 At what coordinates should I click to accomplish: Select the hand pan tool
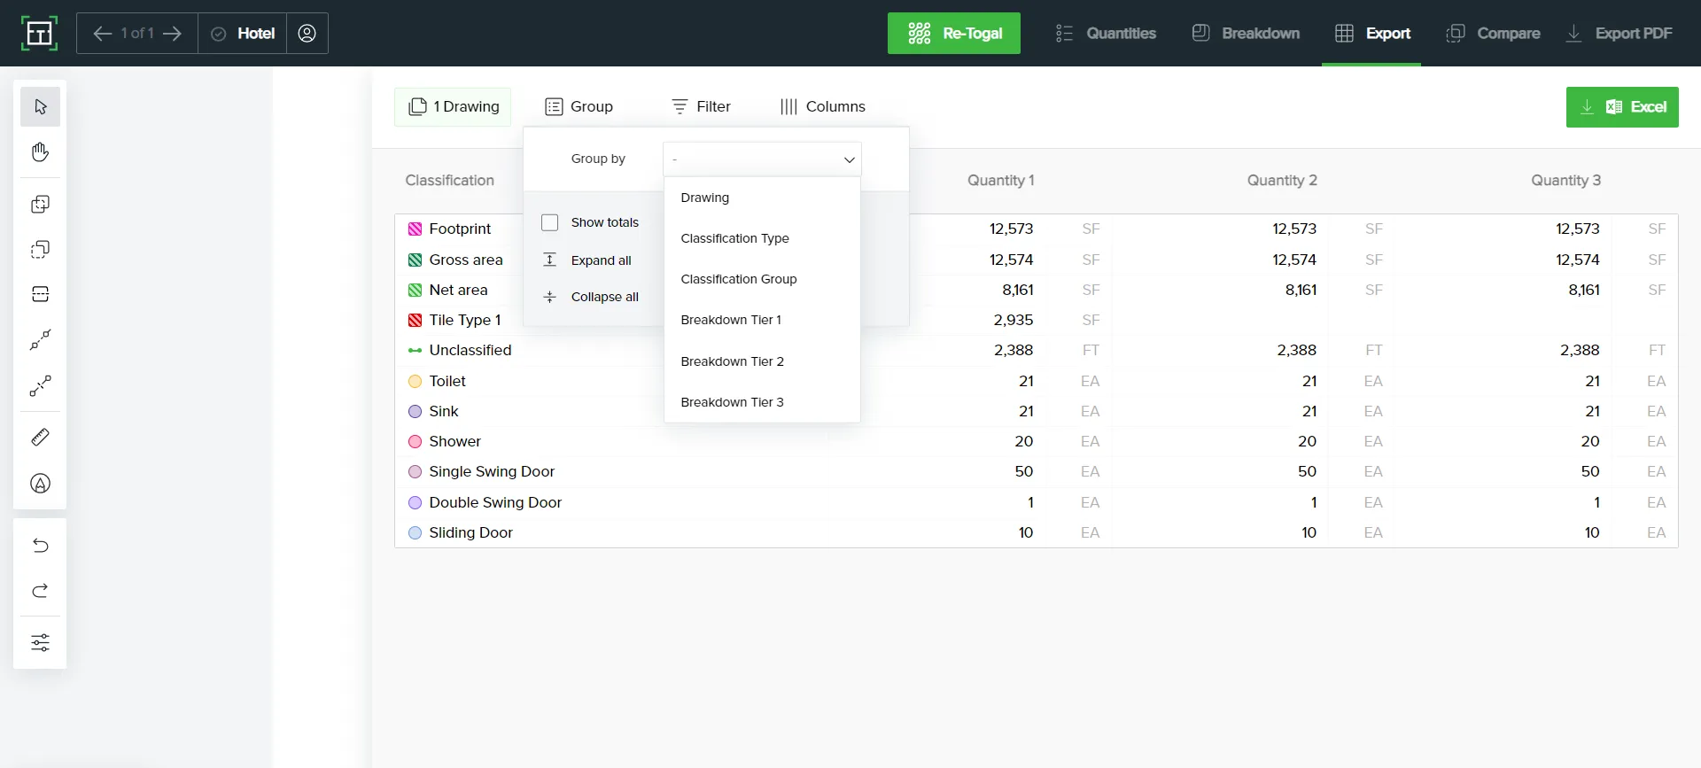pos(40,152)
